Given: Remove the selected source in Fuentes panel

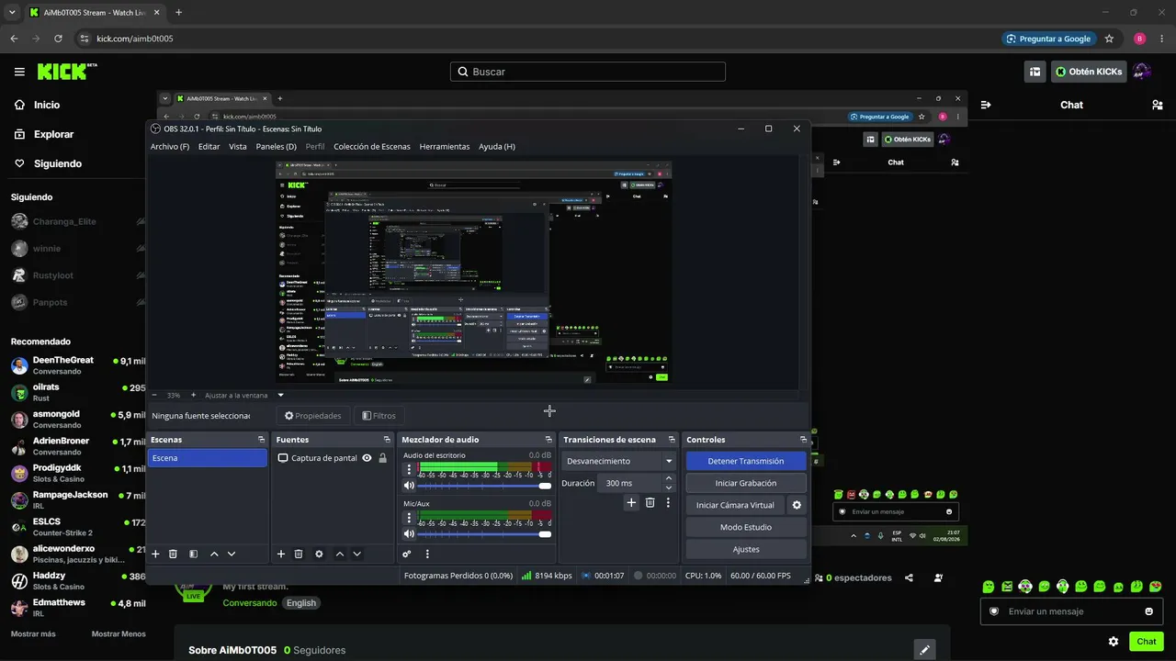Looking at the screenshot, I should tap(299, 554).
